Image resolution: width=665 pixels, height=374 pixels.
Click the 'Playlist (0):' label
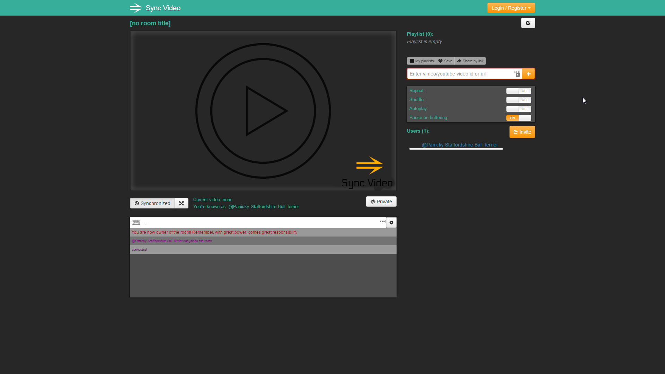(x=420, y=34)
